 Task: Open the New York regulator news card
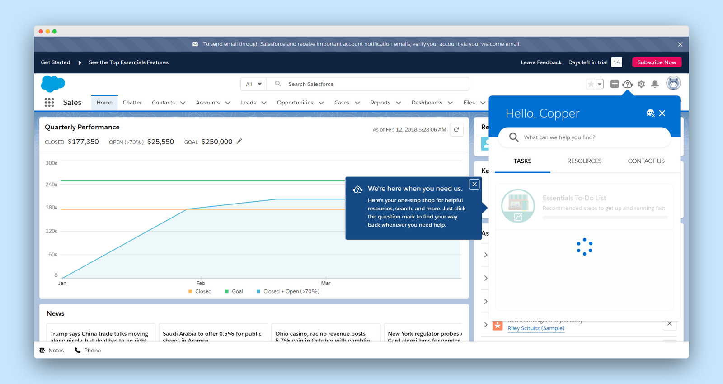coord(424,333)
